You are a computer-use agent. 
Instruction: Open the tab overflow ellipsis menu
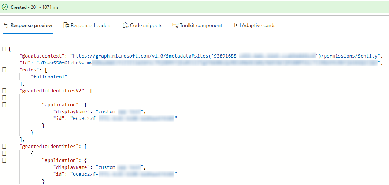tap(290, 32)
